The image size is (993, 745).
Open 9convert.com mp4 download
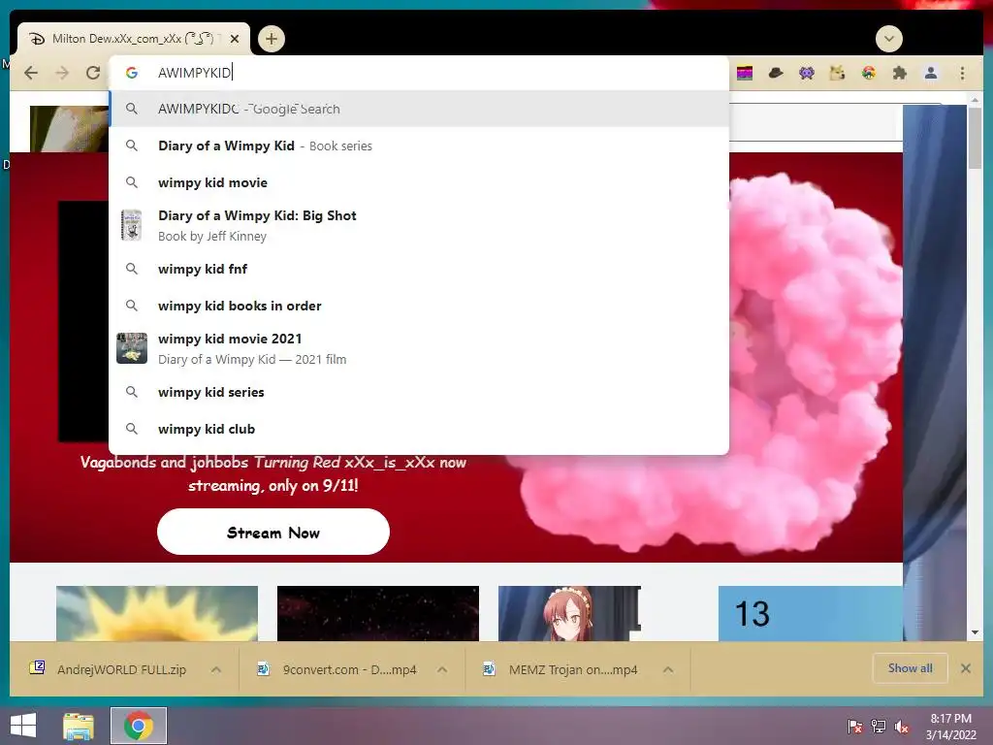[336, 669]
